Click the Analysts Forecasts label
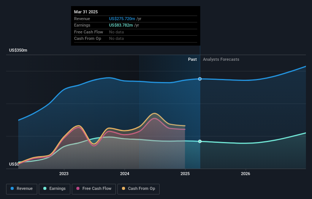The width and height of the screenshot is (312, 199). pos(221,59)
